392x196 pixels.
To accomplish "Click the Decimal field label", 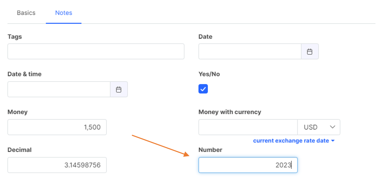I will point(19,150).
